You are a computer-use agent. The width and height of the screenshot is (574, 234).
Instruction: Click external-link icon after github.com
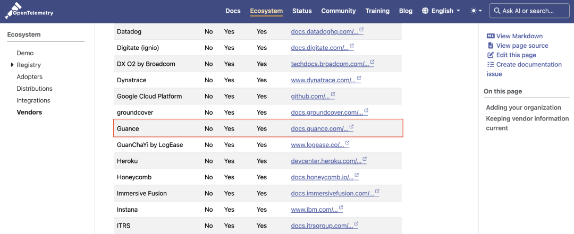pyautogui.click(x=333, y=94)
